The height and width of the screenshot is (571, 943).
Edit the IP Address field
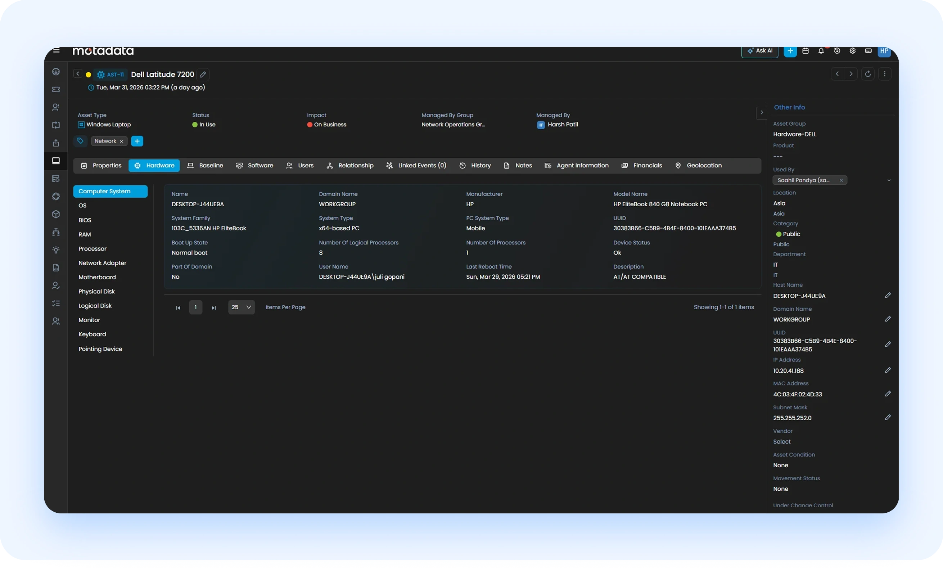click(x=888, y=370)
